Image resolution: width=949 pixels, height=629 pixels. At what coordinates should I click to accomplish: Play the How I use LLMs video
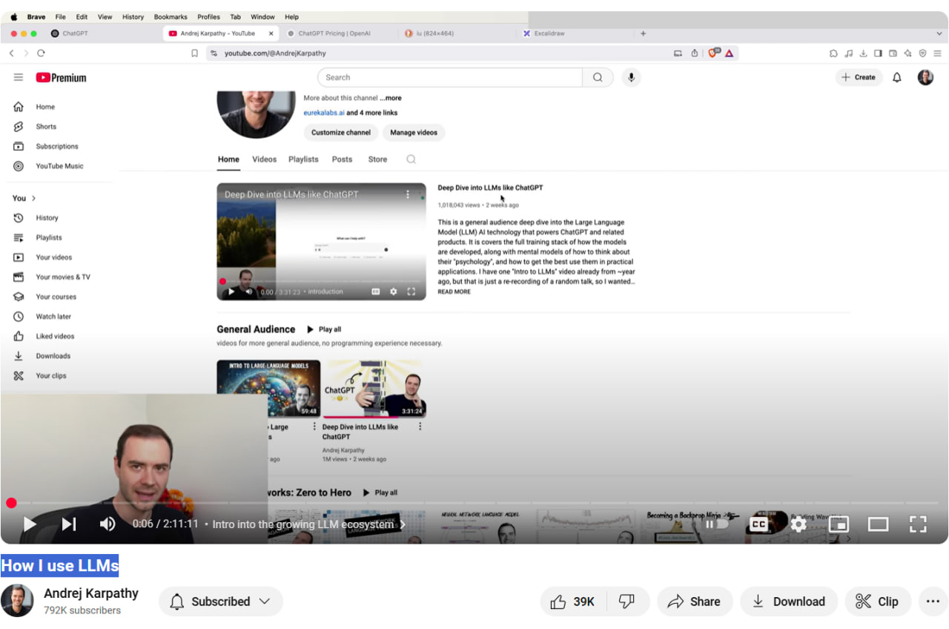30,524
